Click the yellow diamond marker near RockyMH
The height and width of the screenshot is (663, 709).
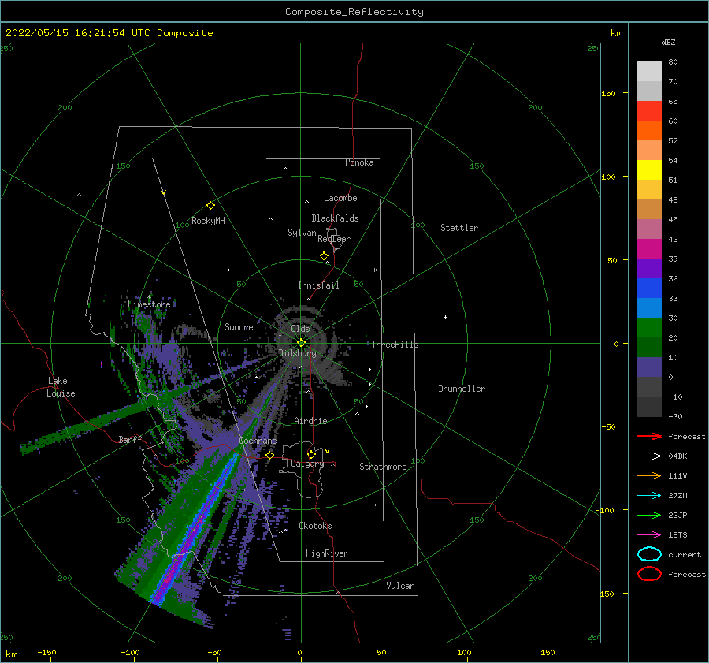[x=210, y=206]
